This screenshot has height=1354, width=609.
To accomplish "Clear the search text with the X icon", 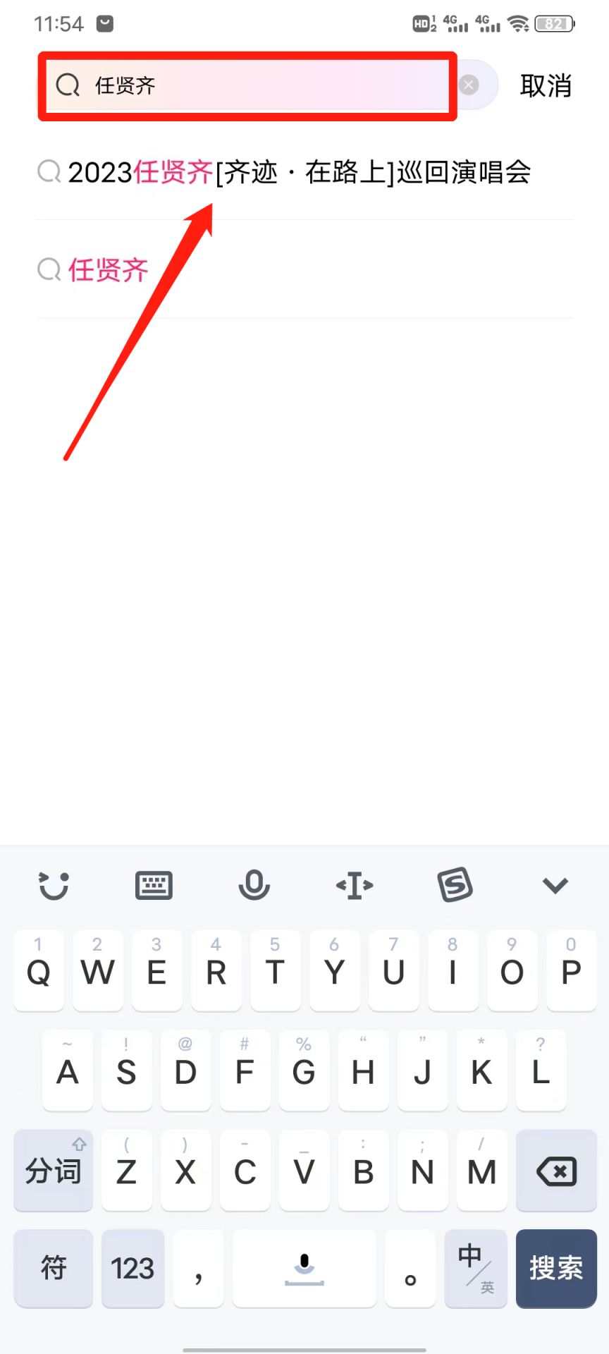I will 469,85.
